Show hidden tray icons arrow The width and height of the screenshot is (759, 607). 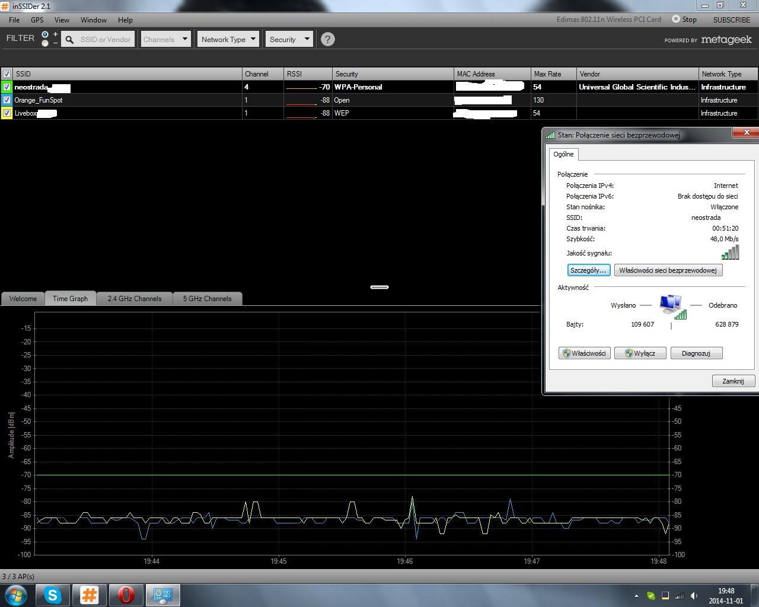pos(637,596)
